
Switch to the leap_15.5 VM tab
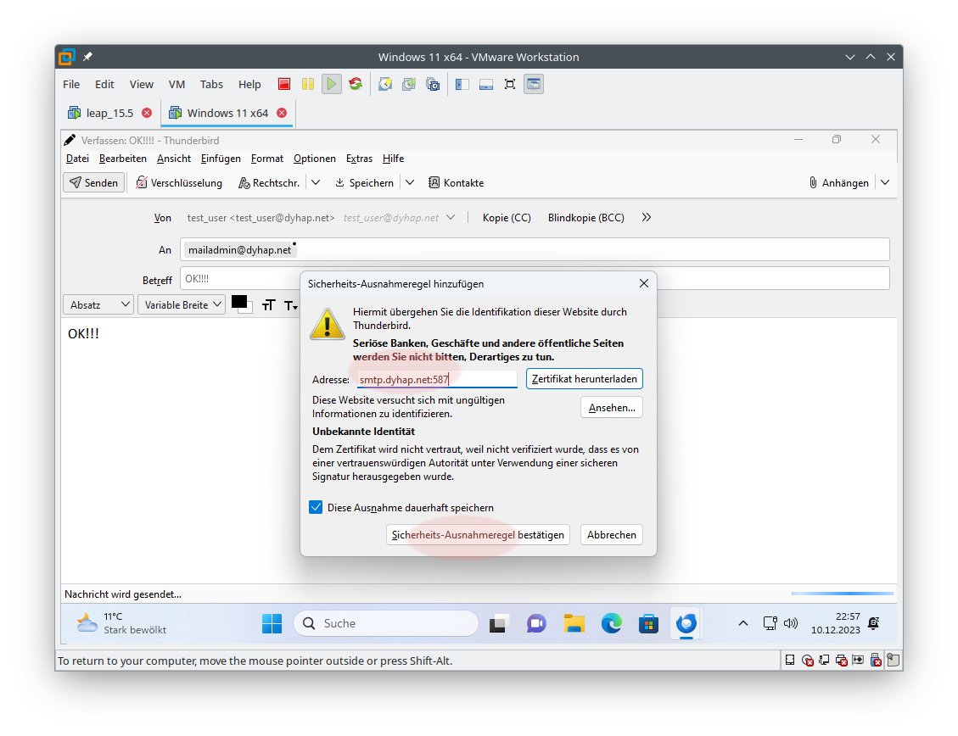pyautogui.click(x=110, y=113)
